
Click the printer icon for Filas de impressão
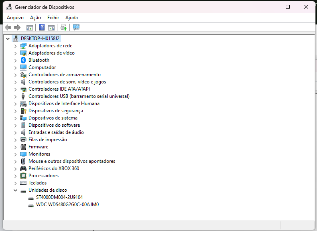coord(23,140)
